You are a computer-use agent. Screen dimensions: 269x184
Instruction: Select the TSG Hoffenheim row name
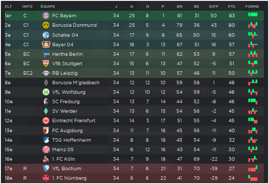[x=72, y=140]
